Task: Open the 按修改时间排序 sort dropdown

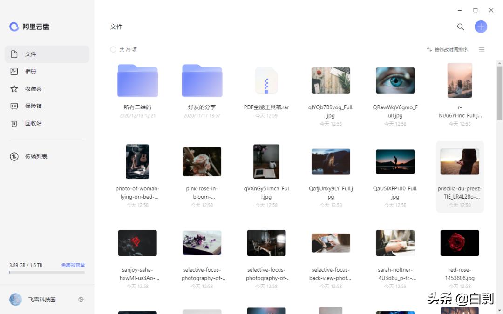Action: pos(448,49)
